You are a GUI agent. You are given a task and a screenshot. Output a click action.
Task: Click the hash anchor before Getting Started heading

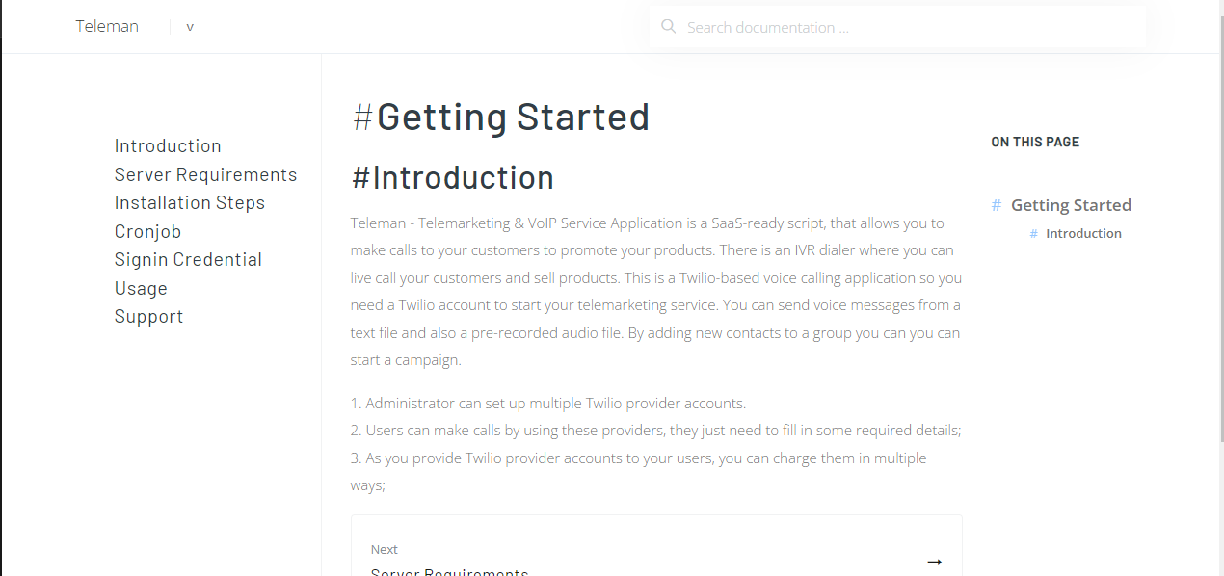pyautogui.click(x=362, y=117)
